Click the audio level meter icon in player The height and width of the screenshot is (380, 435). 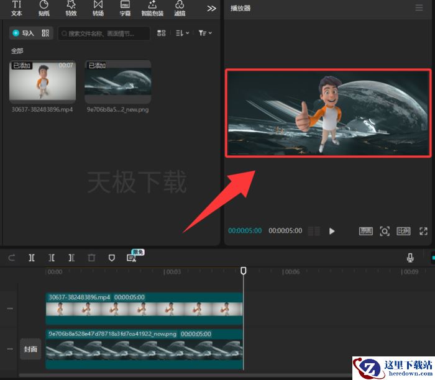coord(314,231)
